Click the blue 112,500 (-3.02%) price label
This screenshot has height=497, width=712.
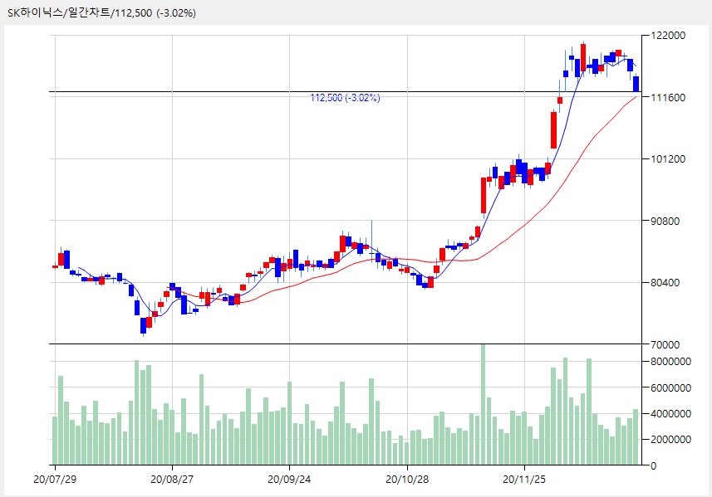pyautogui.click(x=345, y=98)
